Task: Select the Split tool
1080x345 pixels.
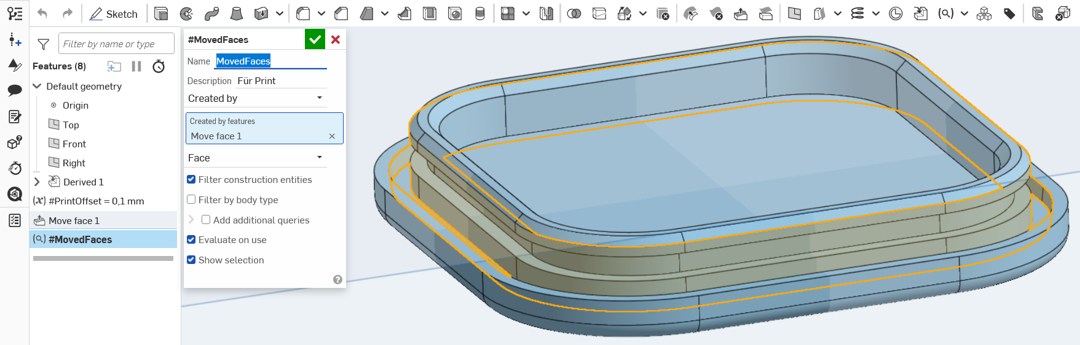Action: [599, 14]
